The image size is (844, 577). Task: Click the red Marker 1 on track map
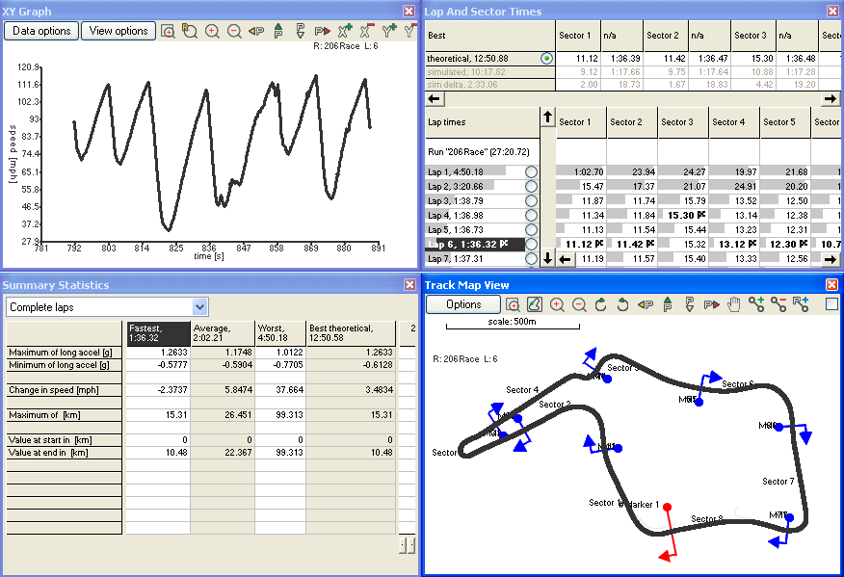pyautogui.click(x=668, y=507)
